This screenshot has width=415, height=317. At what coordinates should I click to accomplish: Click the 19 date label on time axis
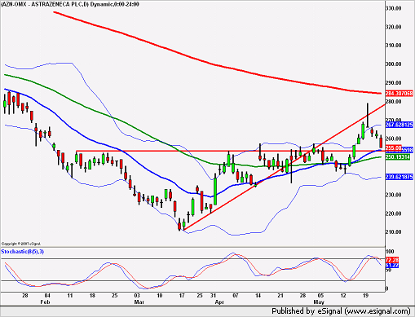(365, 296)
